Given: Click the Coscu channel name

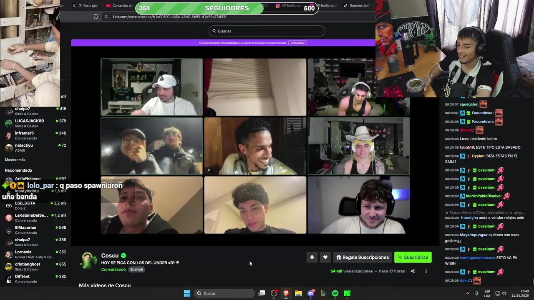Looking at the screenshot, I should pyautogui.click(x=110, y=255).
